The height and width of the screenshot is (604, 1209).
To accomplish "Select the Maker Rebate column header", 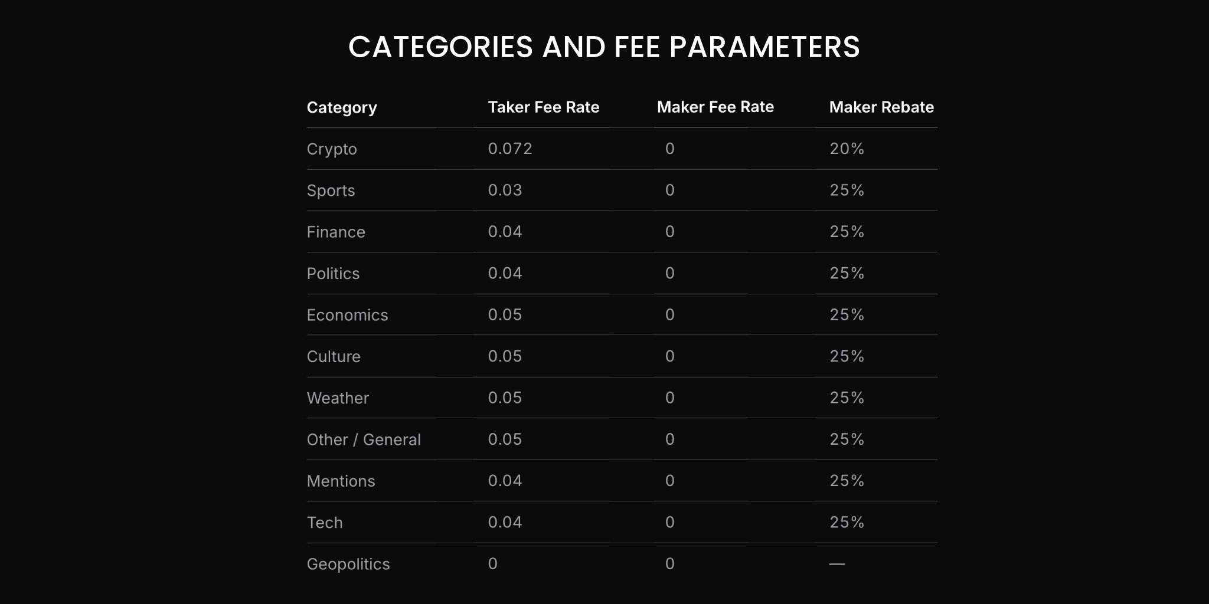I will coord(881,107).
